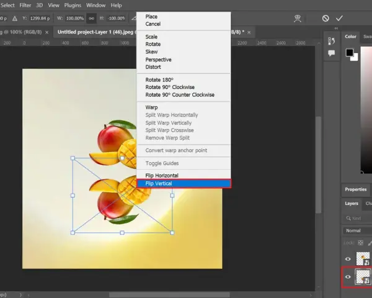Switch to the Layers tab
This screenshot has width=372, height=298.
[352, 204]
